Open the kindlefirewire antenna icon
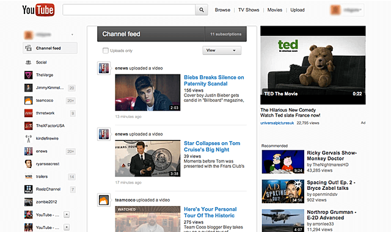This screenshot has height=232, width=391. pos(29,139)
